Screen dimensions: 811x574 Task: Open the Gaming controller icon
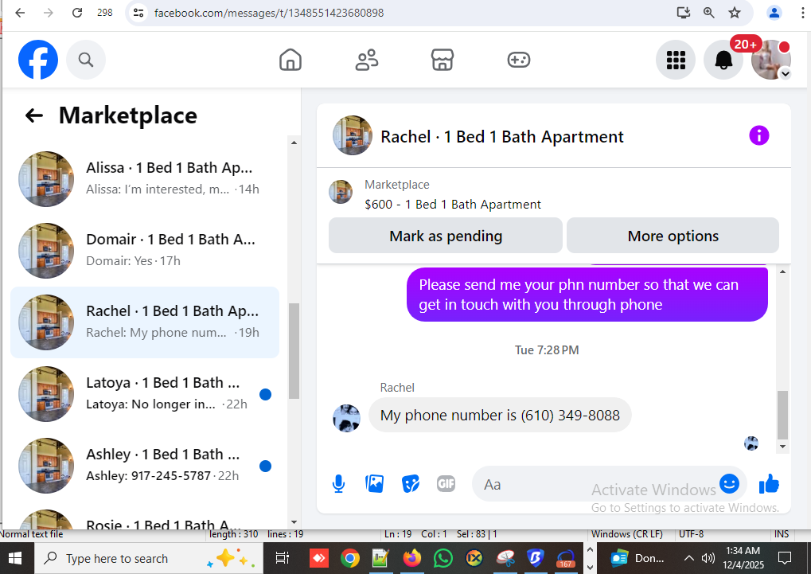518,60
